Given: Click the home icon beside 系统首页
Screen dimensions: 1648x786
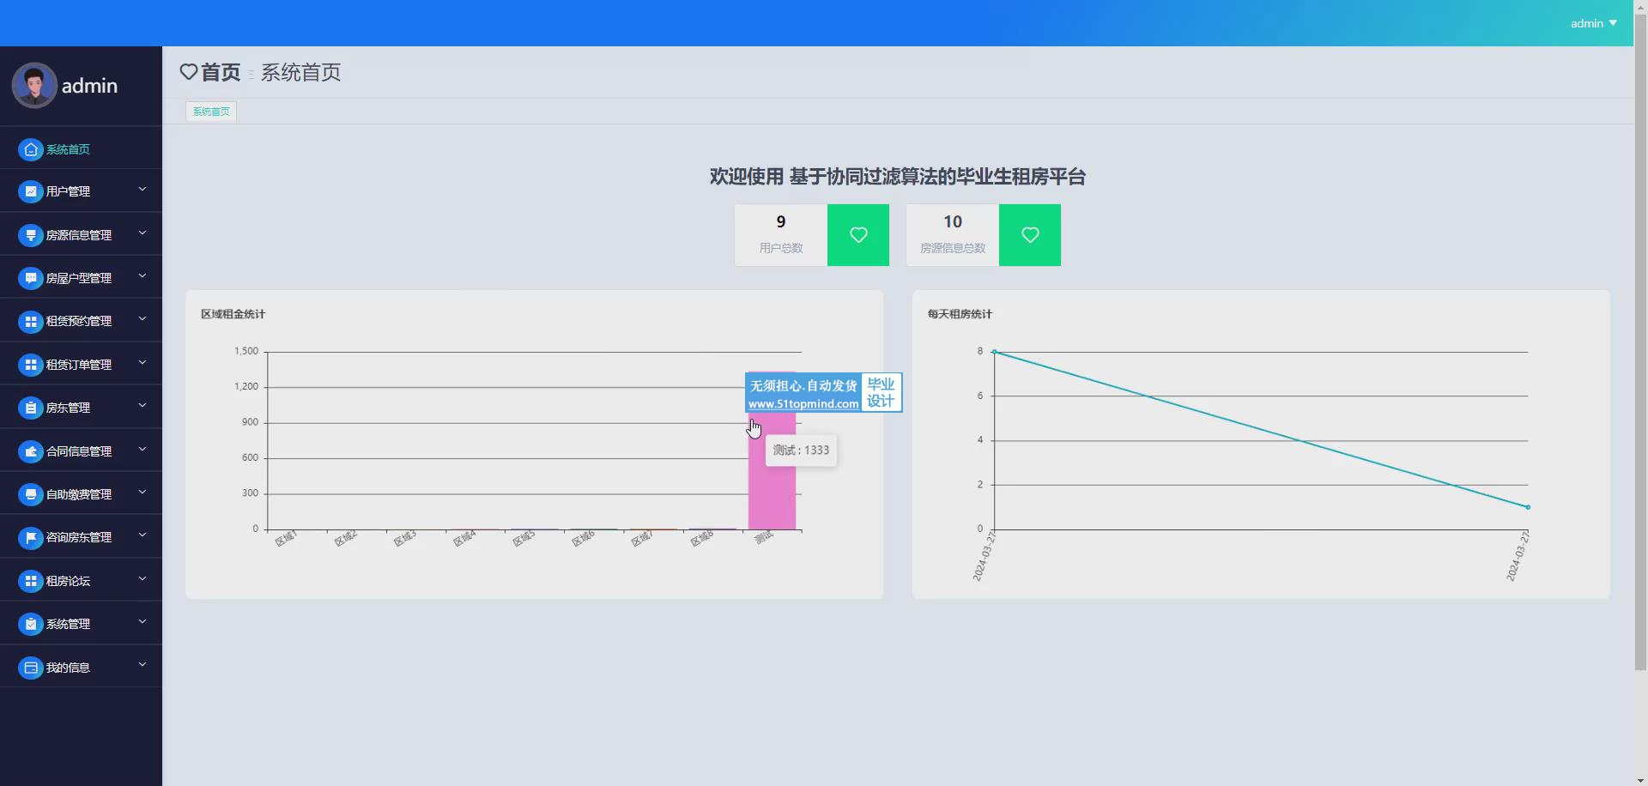Looking at the screenshot, I should [x=31, y=149].
